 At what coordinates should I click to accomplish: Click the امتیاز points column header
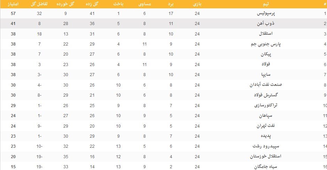pos(13,4)
